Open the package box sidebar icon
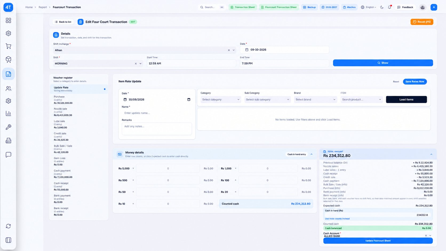Screen dimensions: 446x251 [8, 59]
